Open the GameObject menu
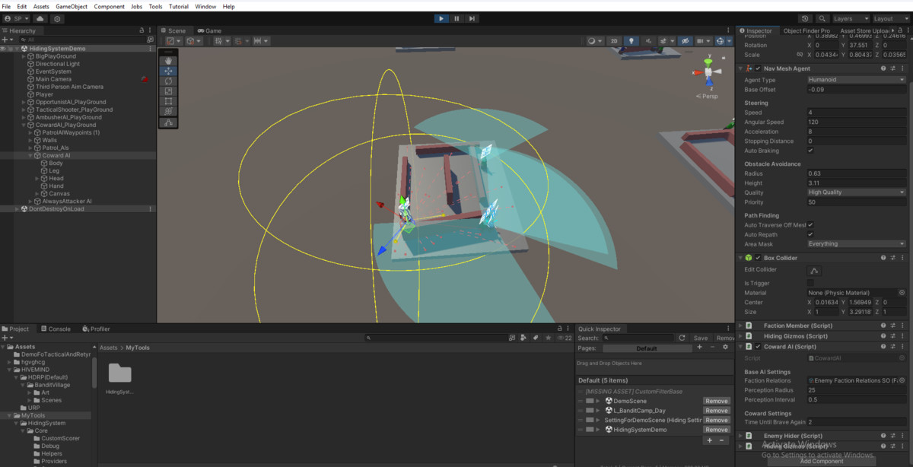This screenshot has height=467, width=913. (x=71, y=6)
